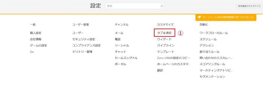This screenshot has width=263, height=92.
Task: Open スケジュール automation settings
Action: pos(208,39)
